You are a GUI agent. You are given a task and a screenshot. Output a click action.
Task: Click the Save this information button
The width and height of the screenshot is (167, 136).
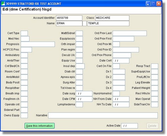[x=40, y=126]
